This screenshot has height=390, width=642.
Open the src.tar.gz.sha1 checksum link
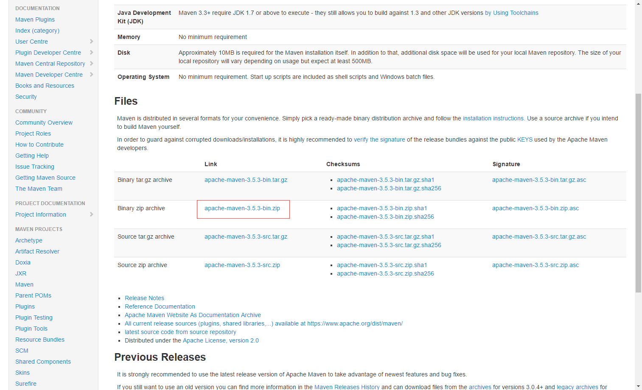[x=385, y=237]
